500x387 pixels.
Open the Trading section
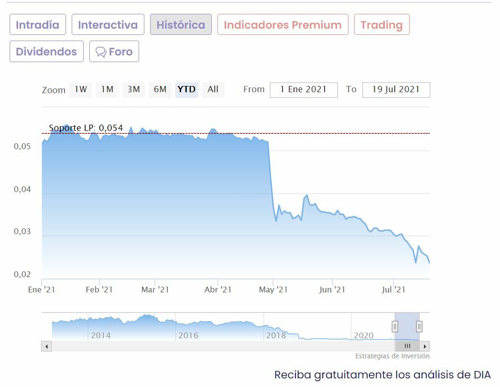coord(381,25)
